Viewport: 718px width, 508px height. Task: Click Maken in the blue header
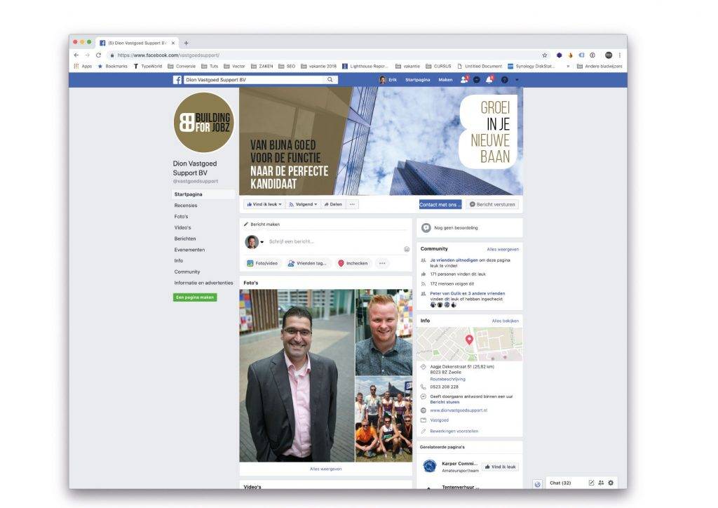[x=445, y=80]
